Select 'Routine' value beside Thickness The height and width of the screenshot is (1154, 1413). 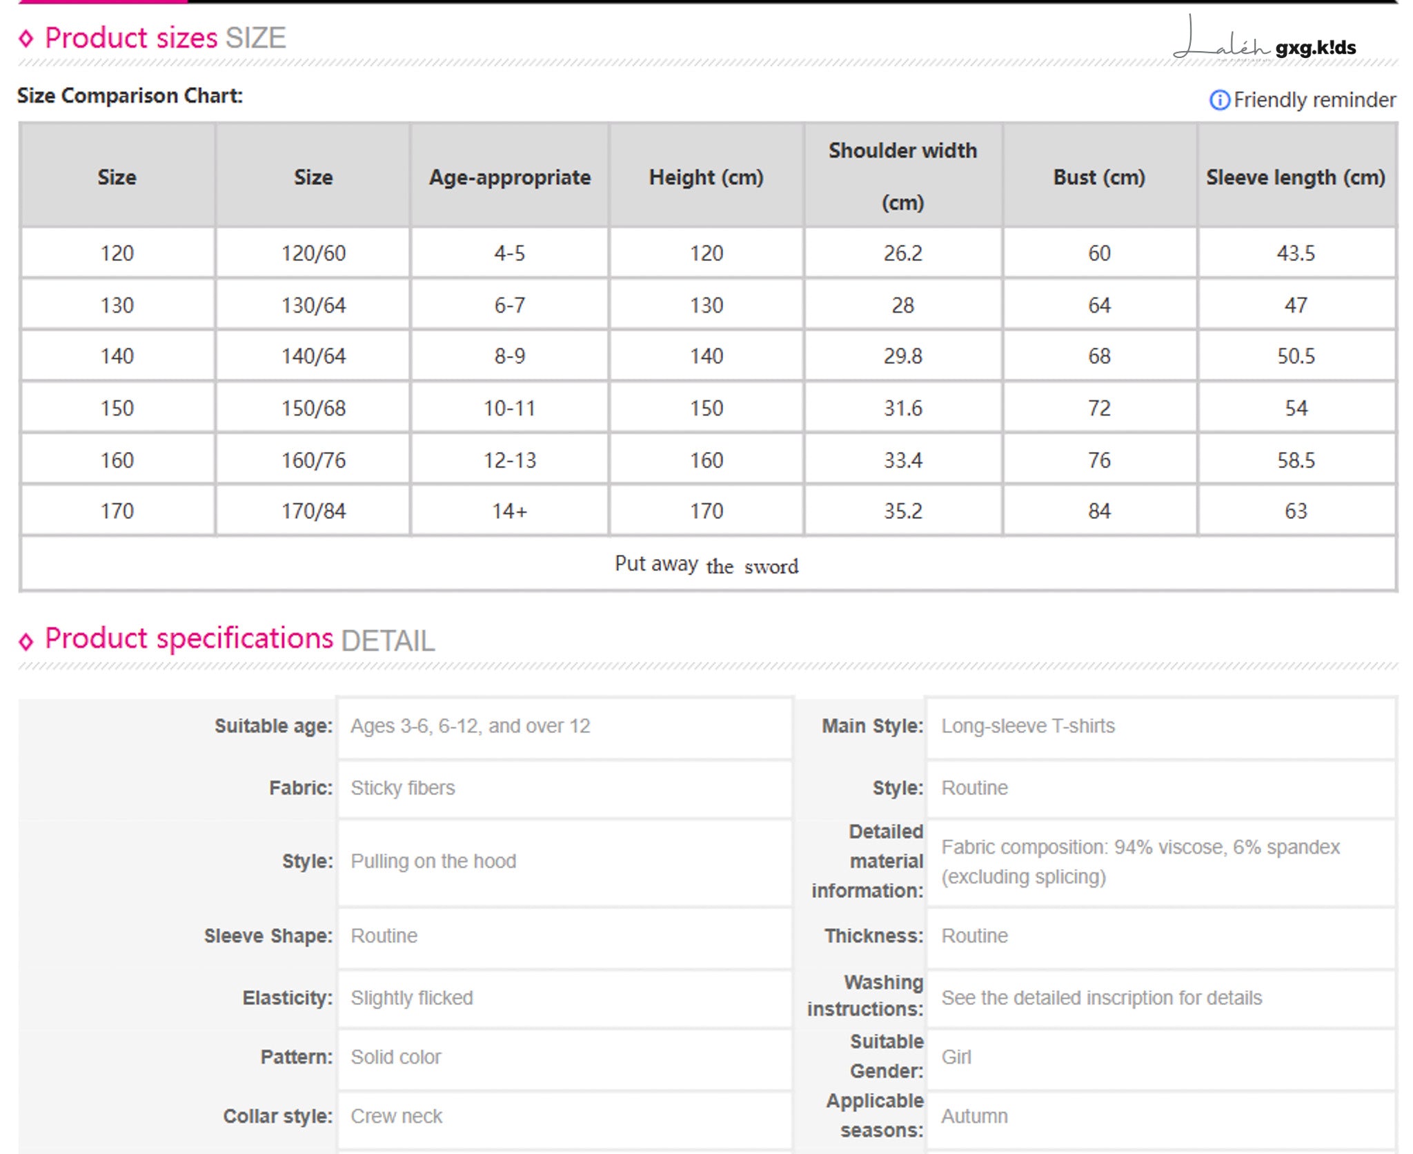(975, 936)
